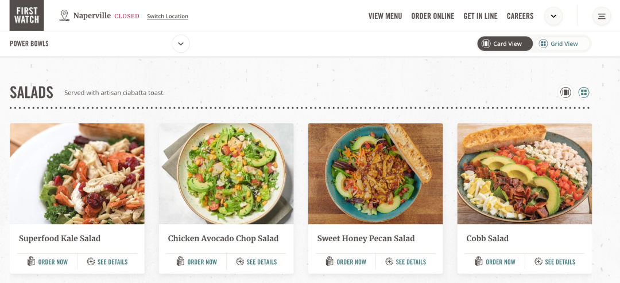Open the Order Online nav item
The width and height of the screenshot is (620, 283).
(433, 16)
